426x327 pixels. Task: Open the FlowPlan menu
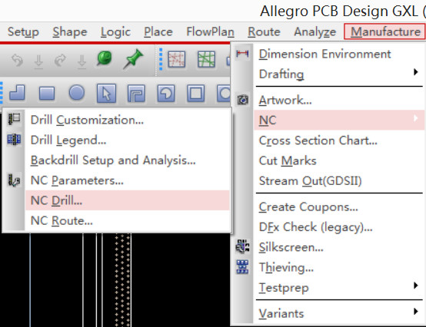[x=210, y=32]
